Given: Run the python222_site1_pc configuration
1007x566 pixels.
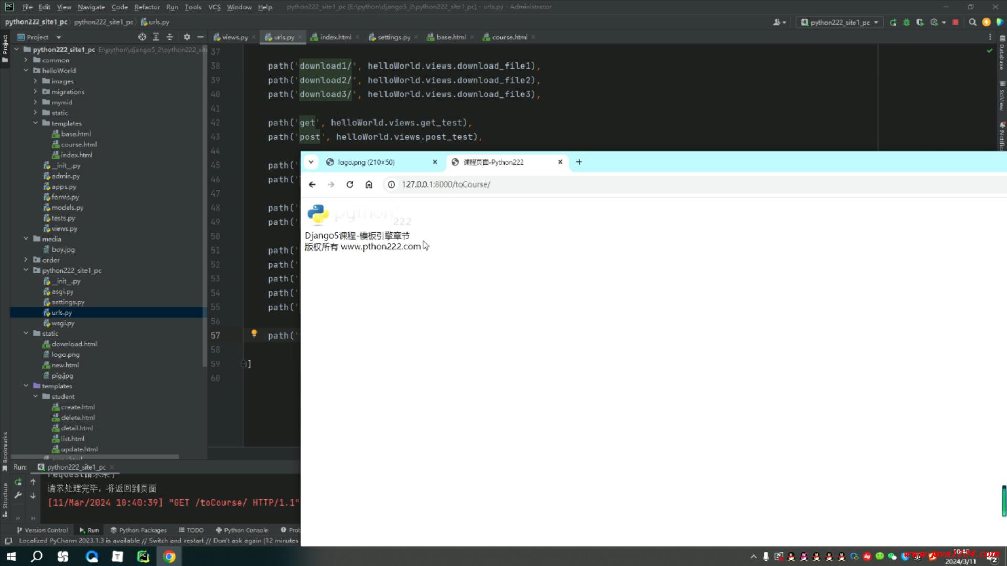Looking at the screenshot, I should (893, 23).
